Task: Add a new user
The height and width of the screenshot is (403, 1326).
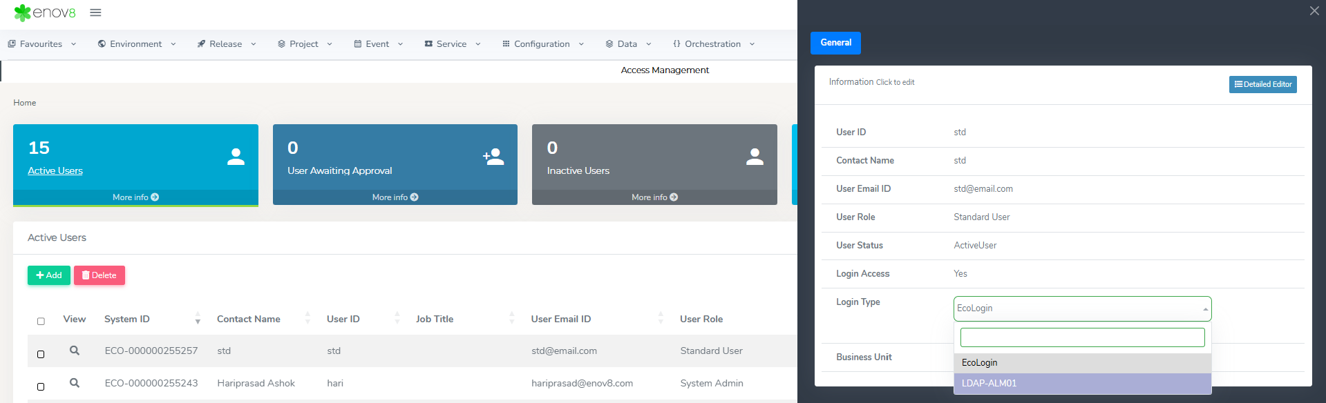Action: click(x=49, y=275)
